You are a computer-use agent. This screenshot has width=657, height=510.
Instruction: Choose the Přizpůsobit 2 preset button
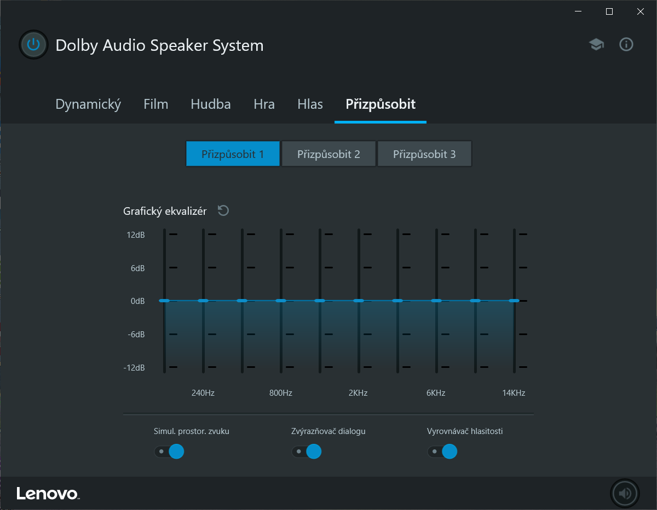pyautogui.click(x=328, y=154)
